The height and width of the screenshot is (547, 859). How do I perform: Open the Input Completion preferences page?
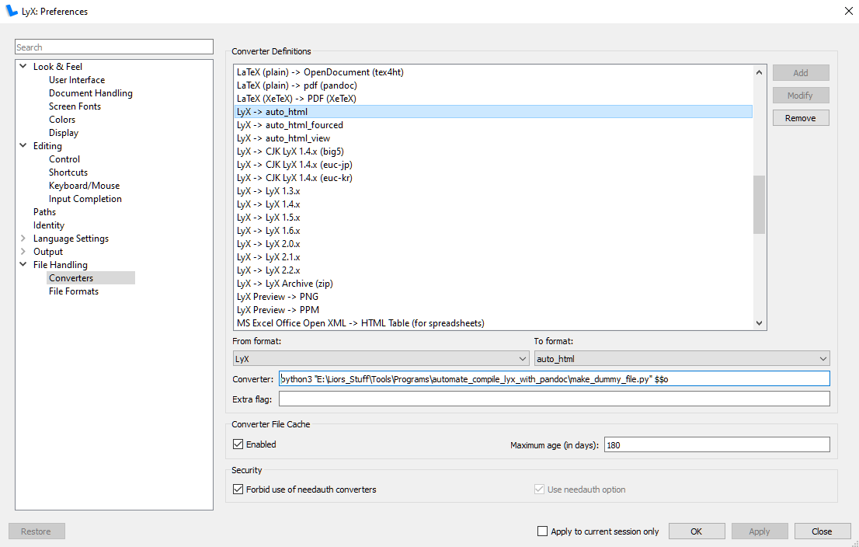point(85,198)
